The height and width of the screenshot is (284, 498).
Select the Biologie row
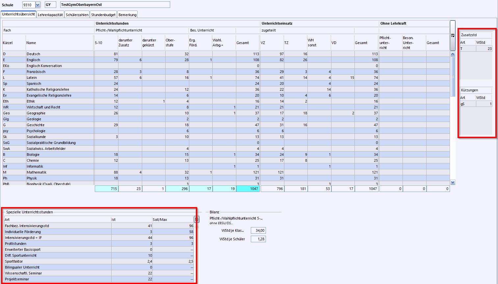point(226,154)
